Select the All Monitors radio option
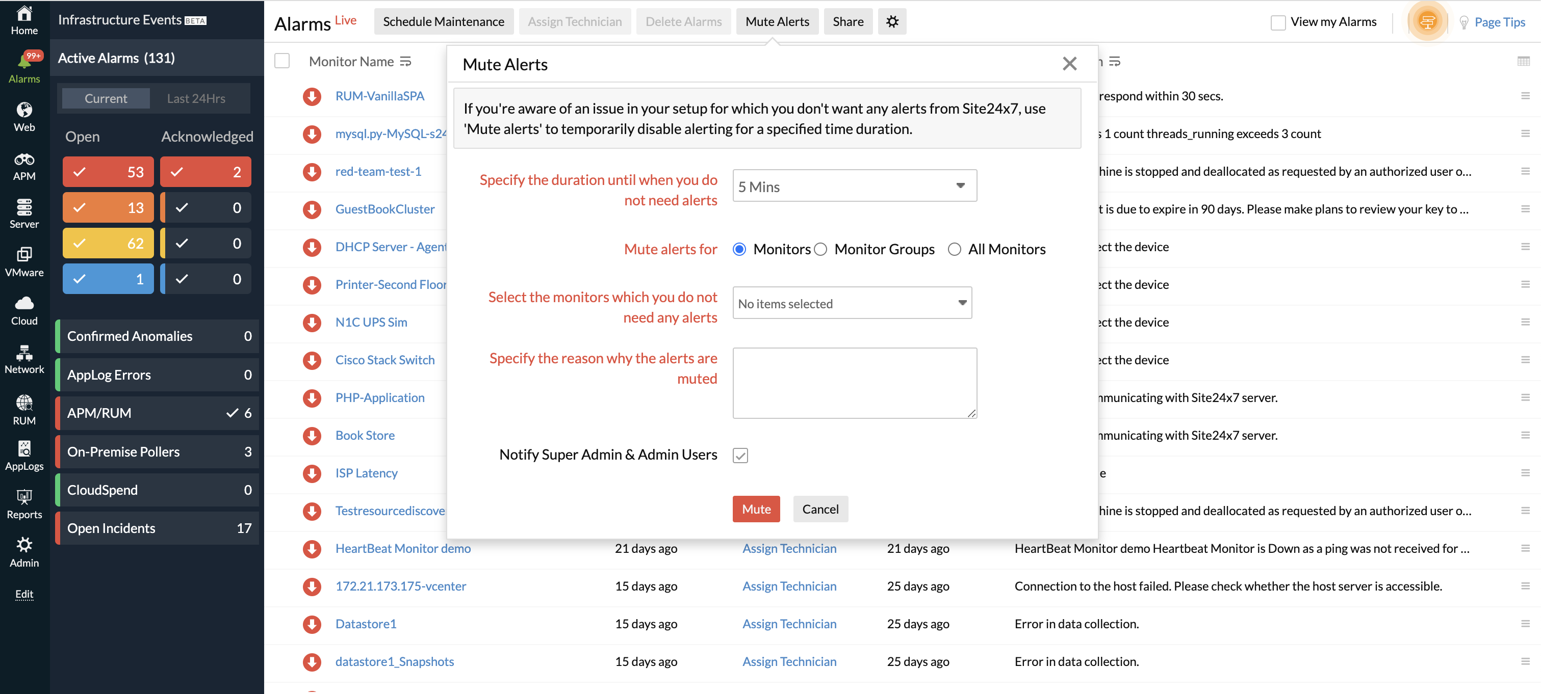 click(954, 249)
